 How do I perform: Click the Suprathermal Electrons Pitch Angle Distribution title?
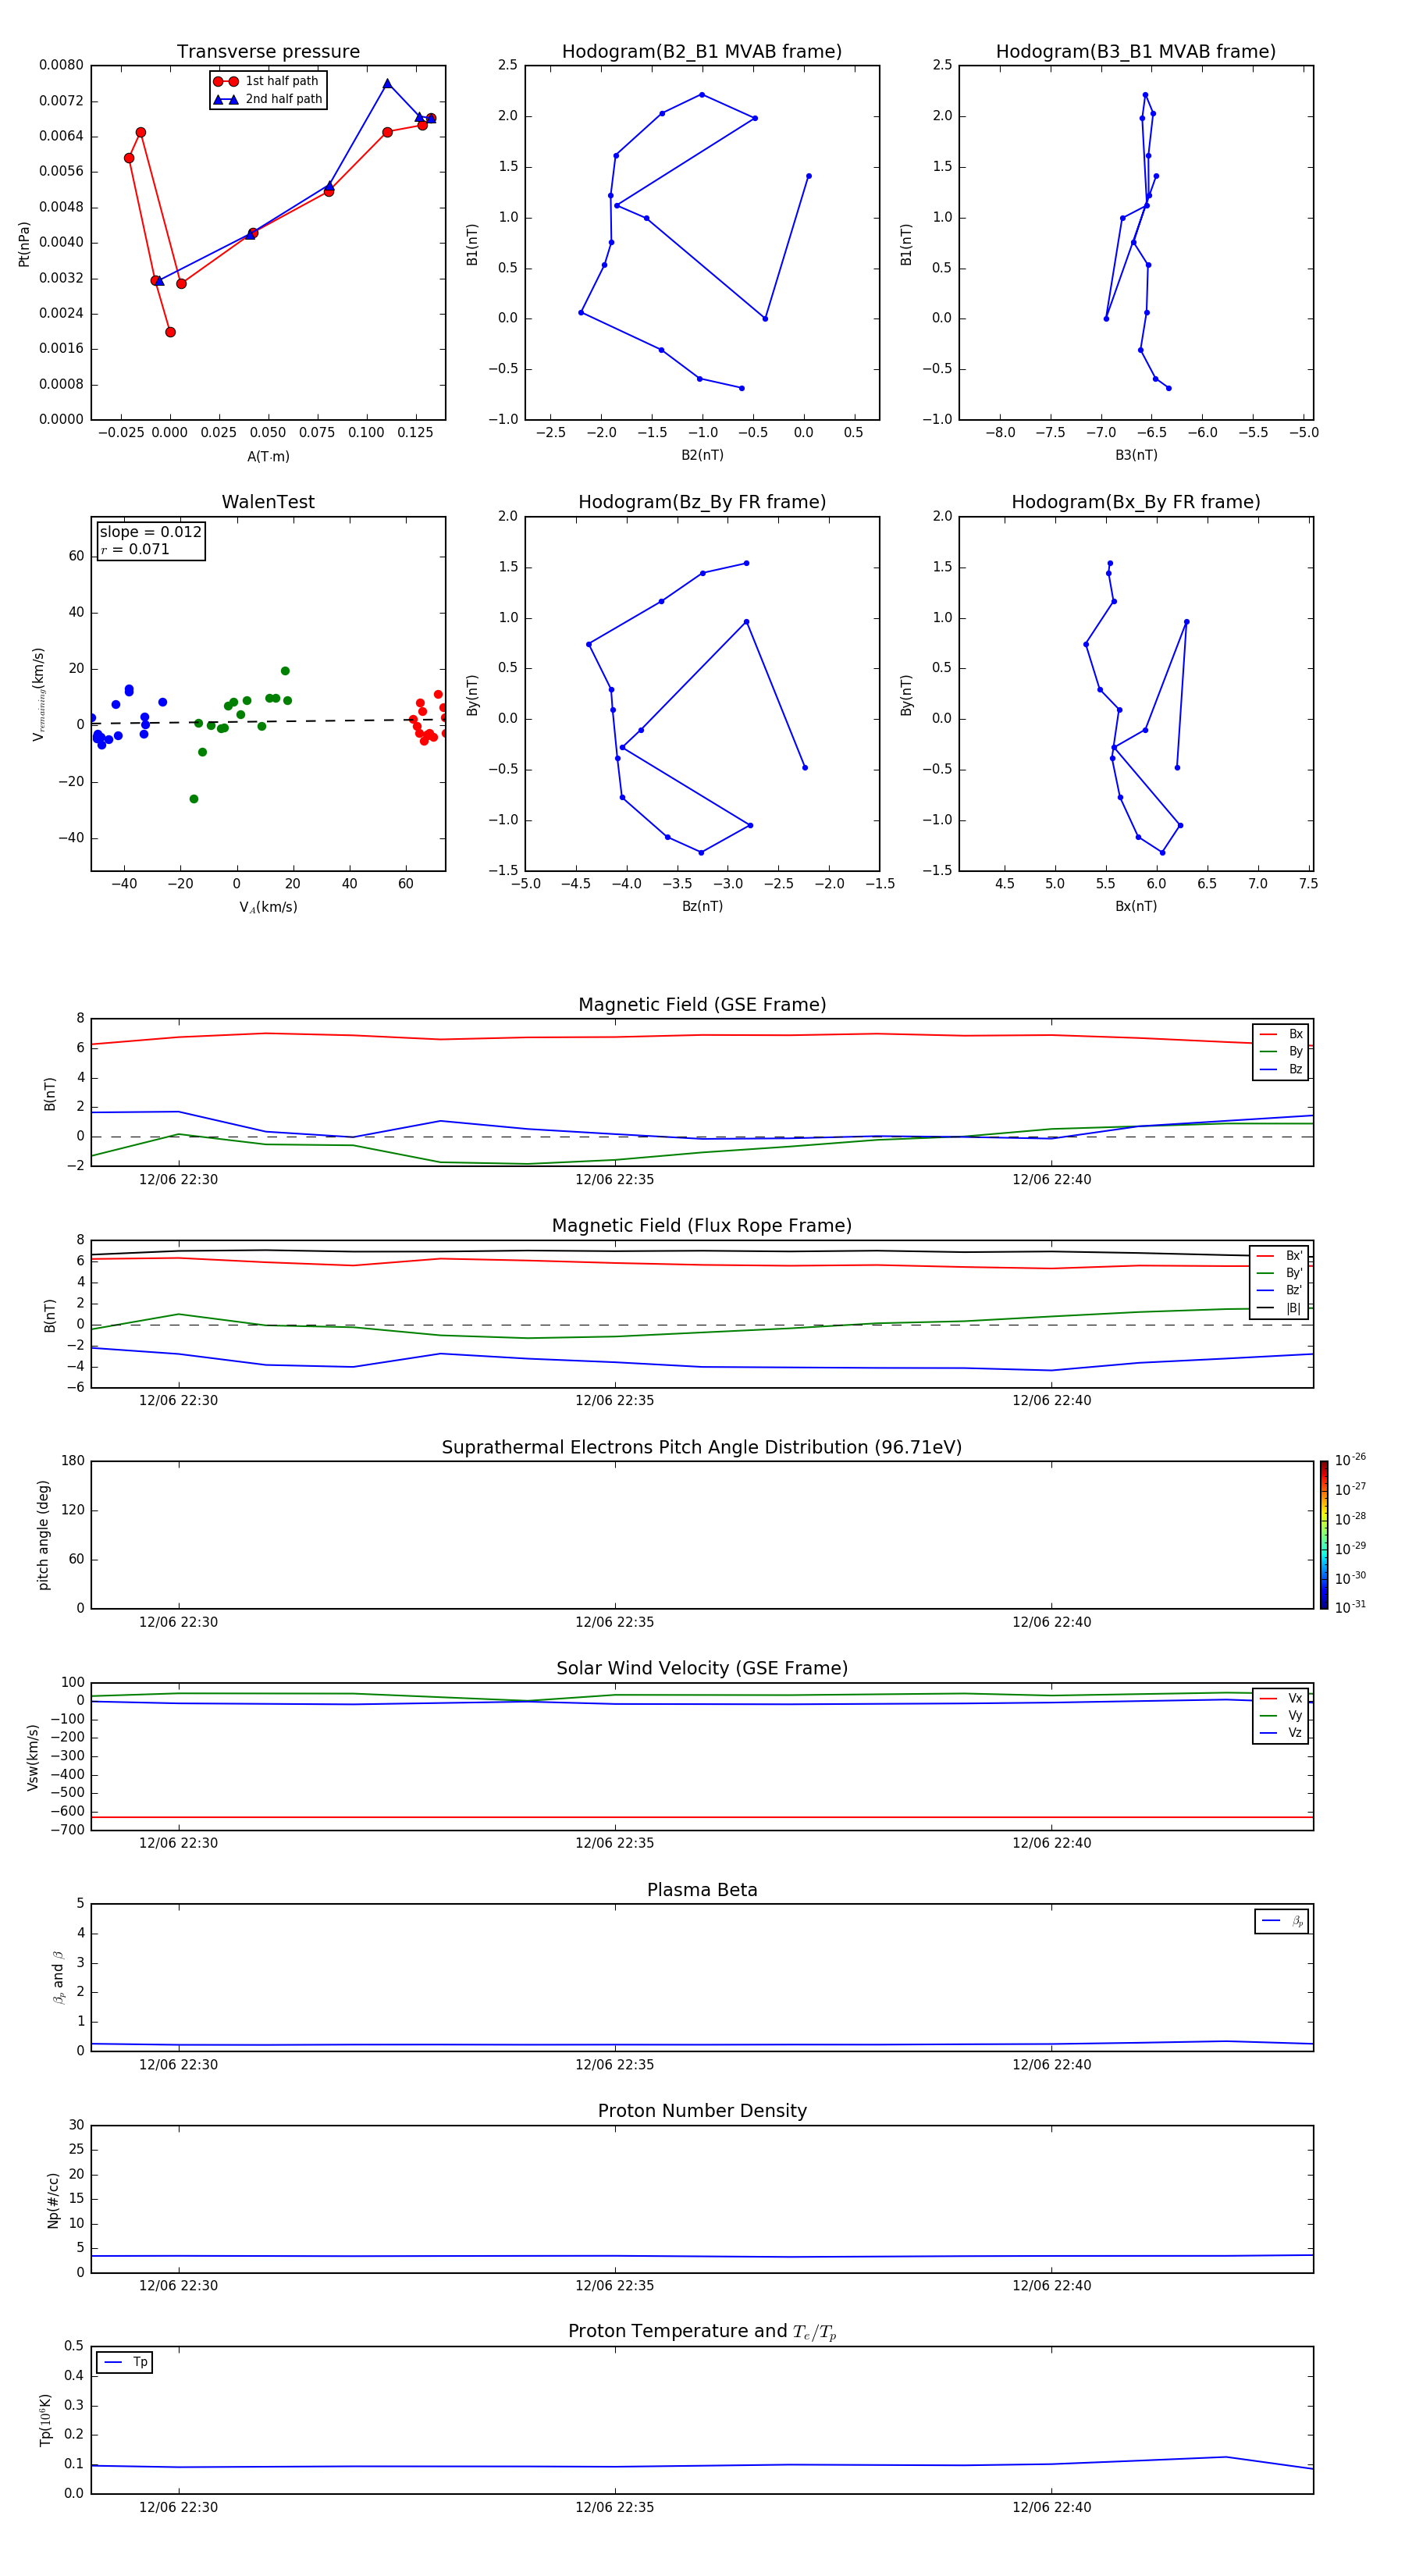(x=702, y=1448)
